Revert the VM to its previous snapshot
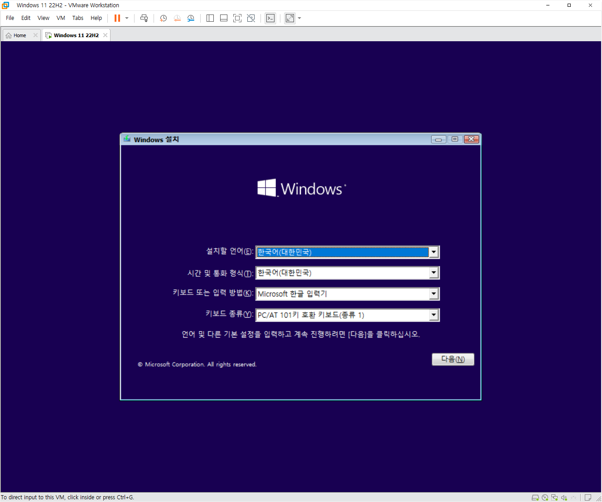The height and width of the screenshot is (502, 602). (177, 18)
